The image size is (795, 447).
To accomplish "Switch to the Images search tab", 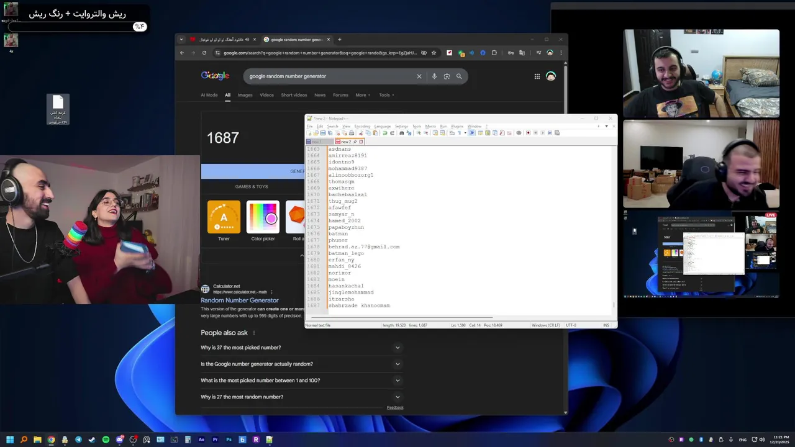I will tap(245, 95).
